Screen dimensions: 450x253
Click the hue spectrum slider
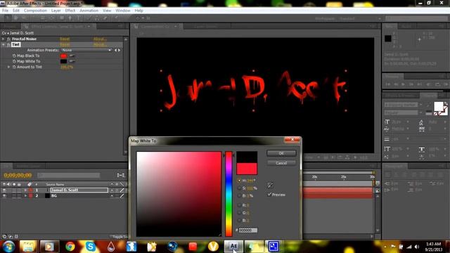(x=229, y=194)
